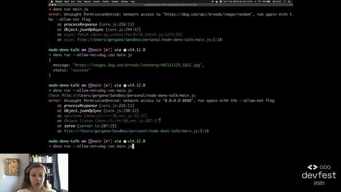Open the Shell menu
The width and height of the screenshot is (341, 192).
coord(67,2)
